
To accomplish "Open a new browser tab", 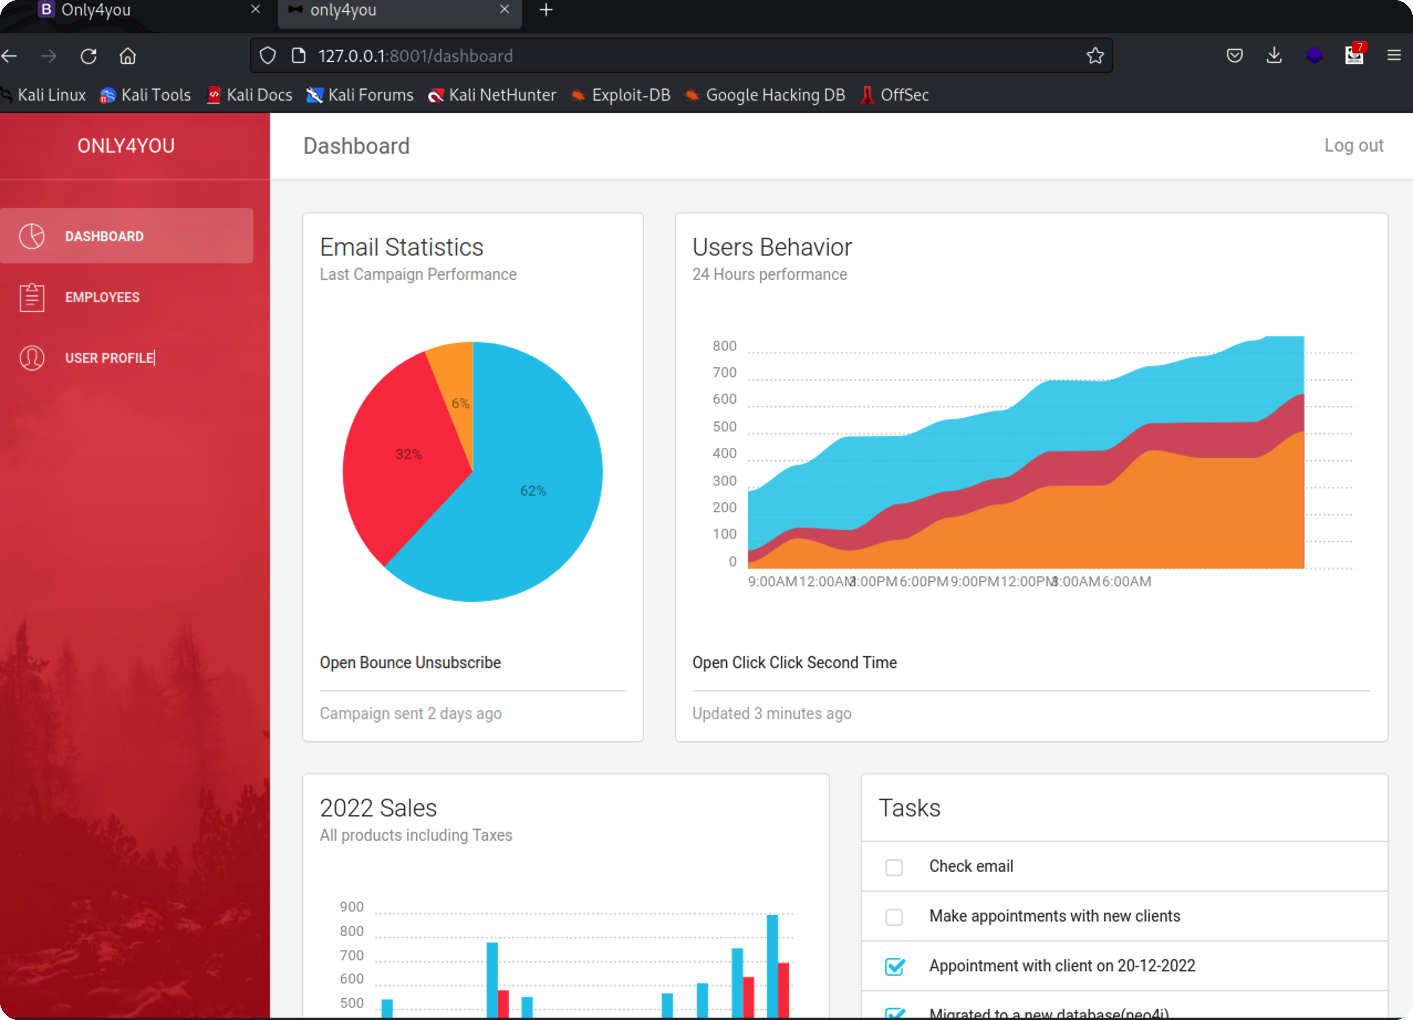I will (546, 11).
